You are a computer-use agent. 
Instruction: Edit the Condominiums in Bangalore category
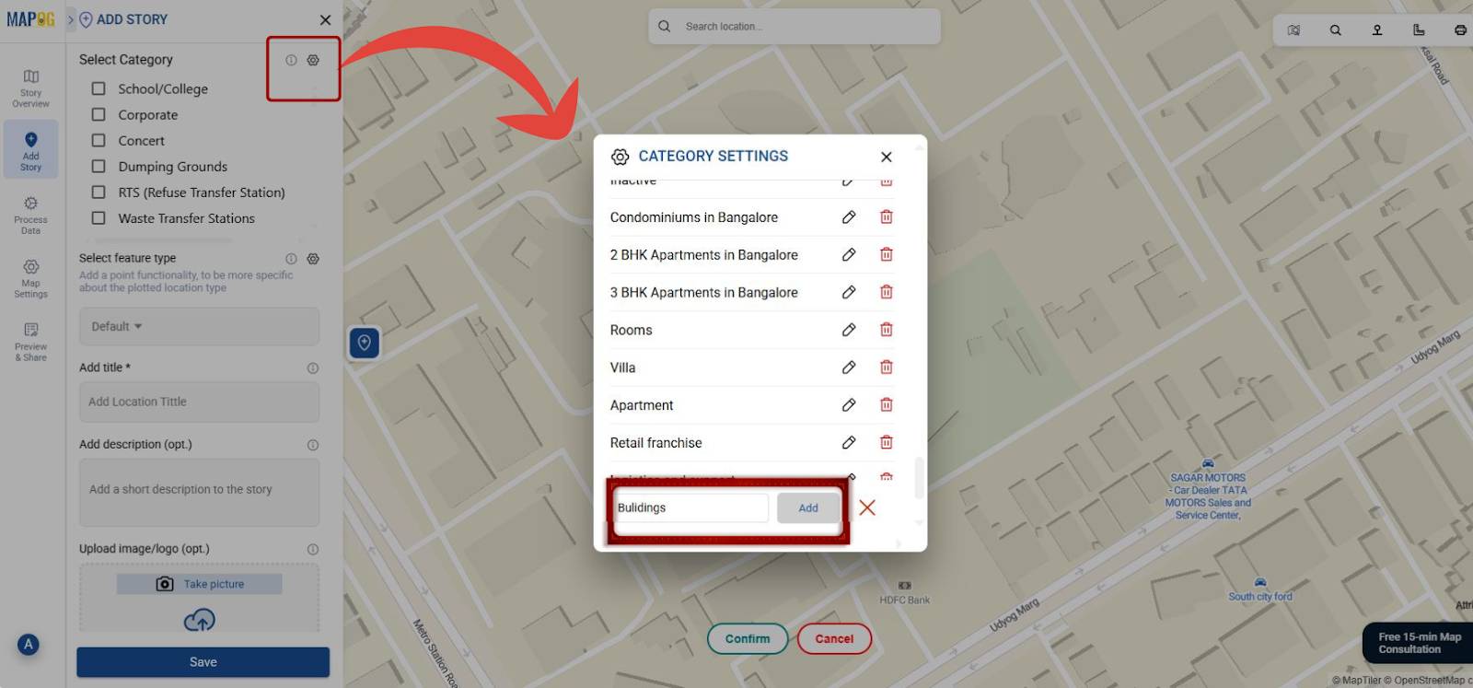click(849, 217)
